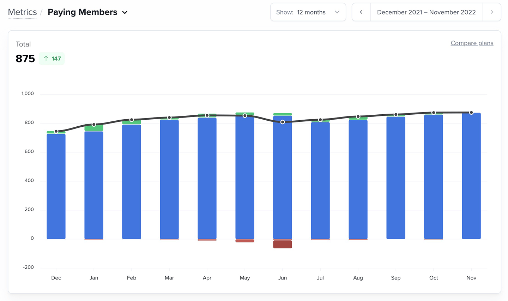Click the Metrics breadcrumb link
The height and width of the screenshot is (301, 508).
click(x=22, y=12)
